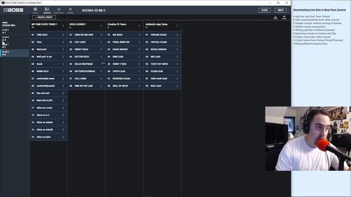
Task: Open options menu for SWEET CHILD patch
Action: point(101,49)
